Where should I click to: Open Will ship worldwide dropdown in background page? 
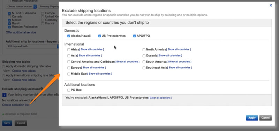click(x=32, y=46)
